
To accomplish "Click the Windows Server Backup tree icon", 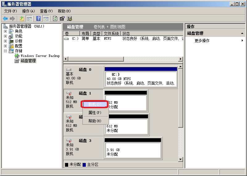I will (17, 56).
